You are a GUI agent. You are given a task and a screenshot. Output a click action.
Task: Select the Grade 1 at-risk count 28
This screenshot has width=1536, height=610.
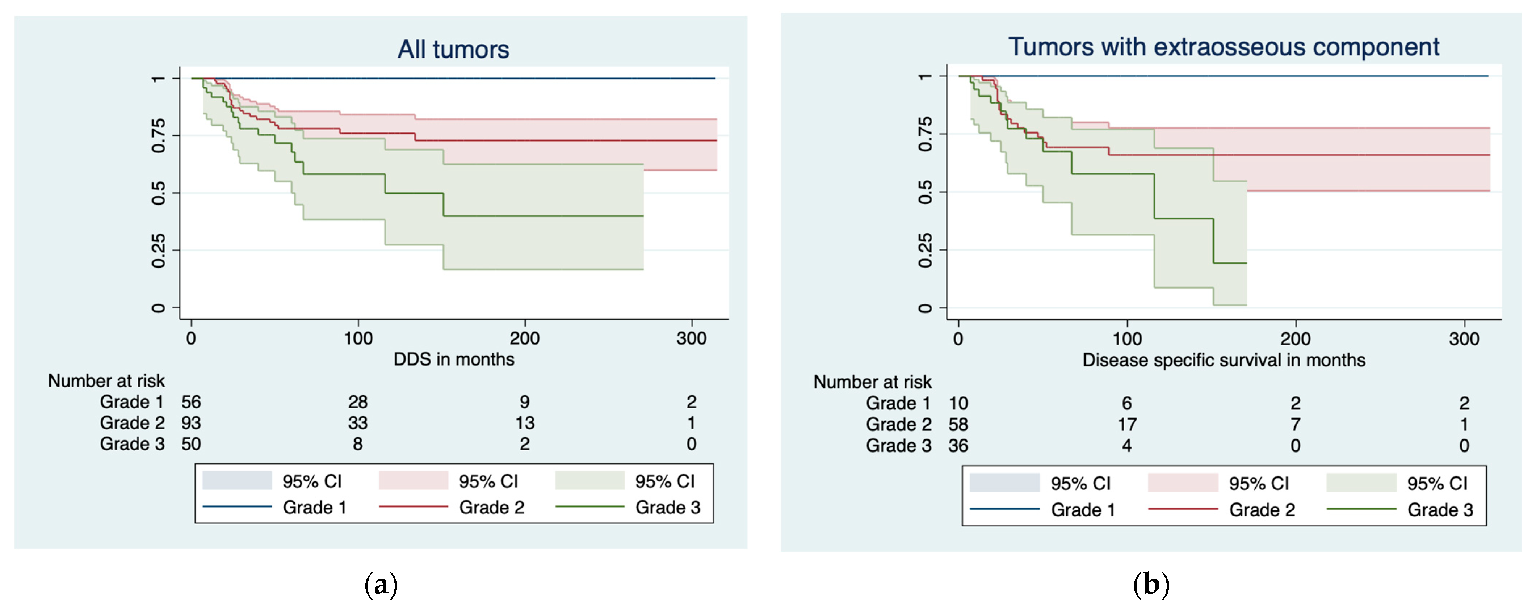(358, 402)
